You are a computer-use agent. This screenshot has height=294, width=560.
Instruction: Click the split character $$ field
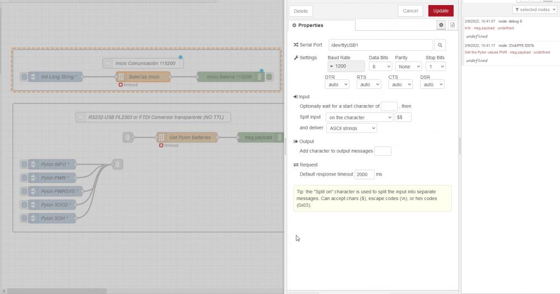pos(403,117)
